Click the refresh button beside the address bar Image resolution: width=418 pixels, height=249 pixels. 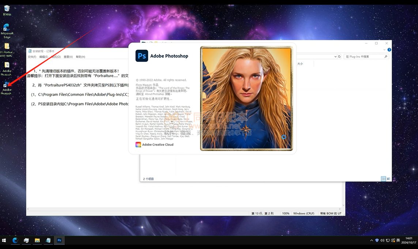339,57
